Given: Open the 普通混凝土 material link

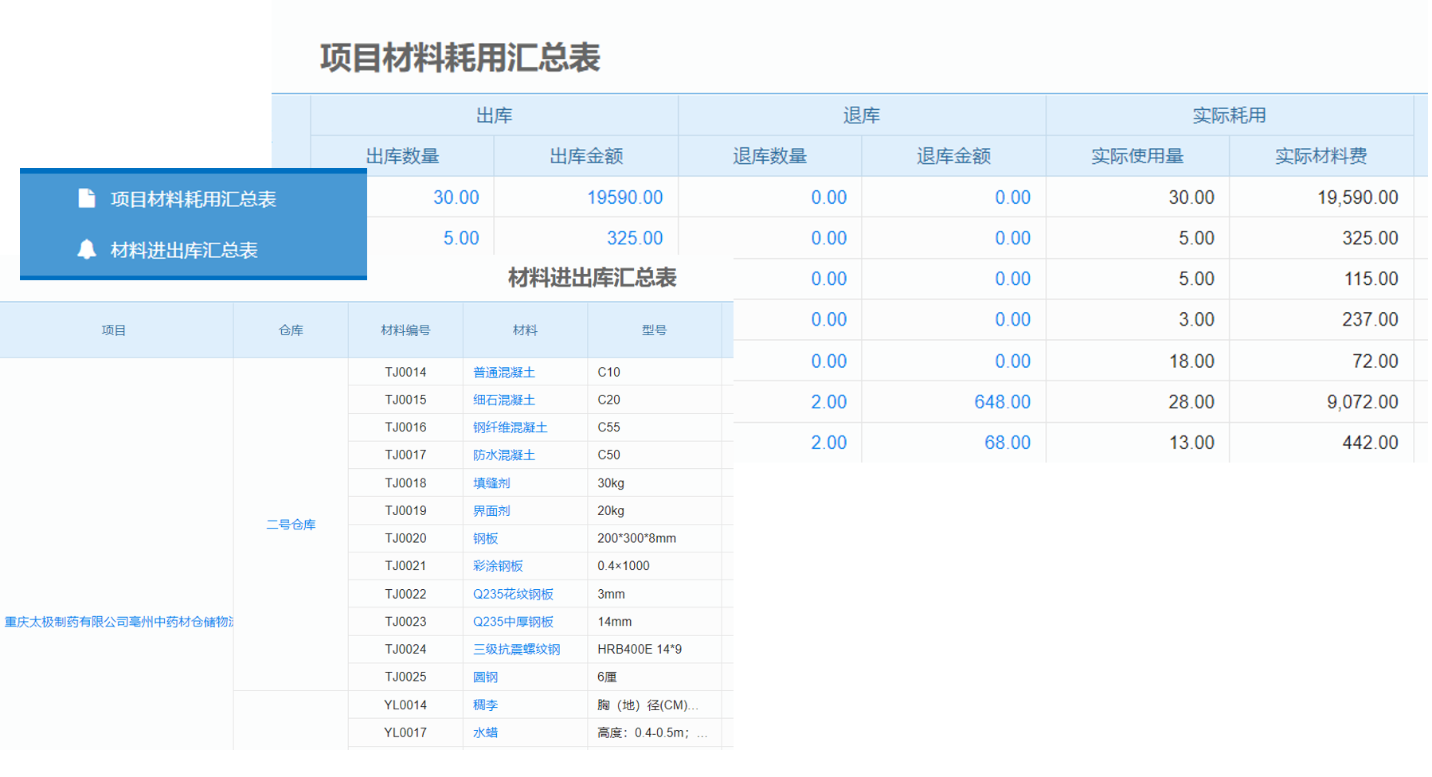Looking at the screenshot, I should (x=503, y=373).
